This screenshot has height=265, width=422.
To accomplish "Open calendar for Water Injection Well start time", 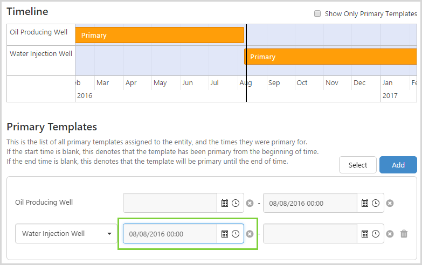I will 225,234.
